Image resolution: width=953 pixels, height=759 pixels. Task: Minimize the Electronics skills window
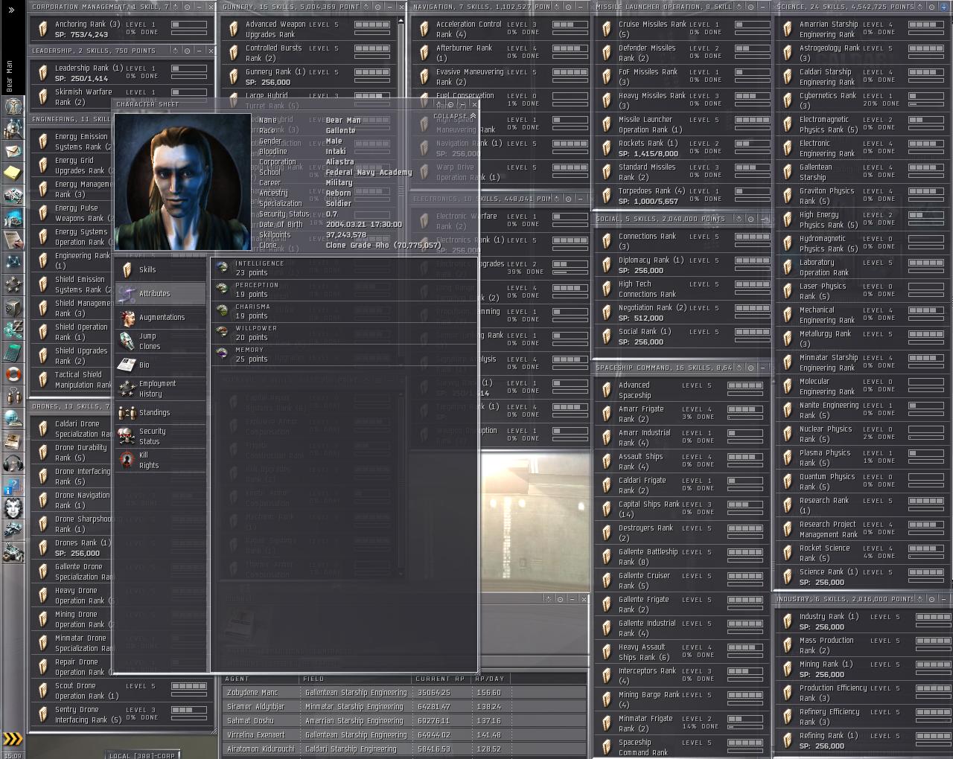tap(581, 199)
